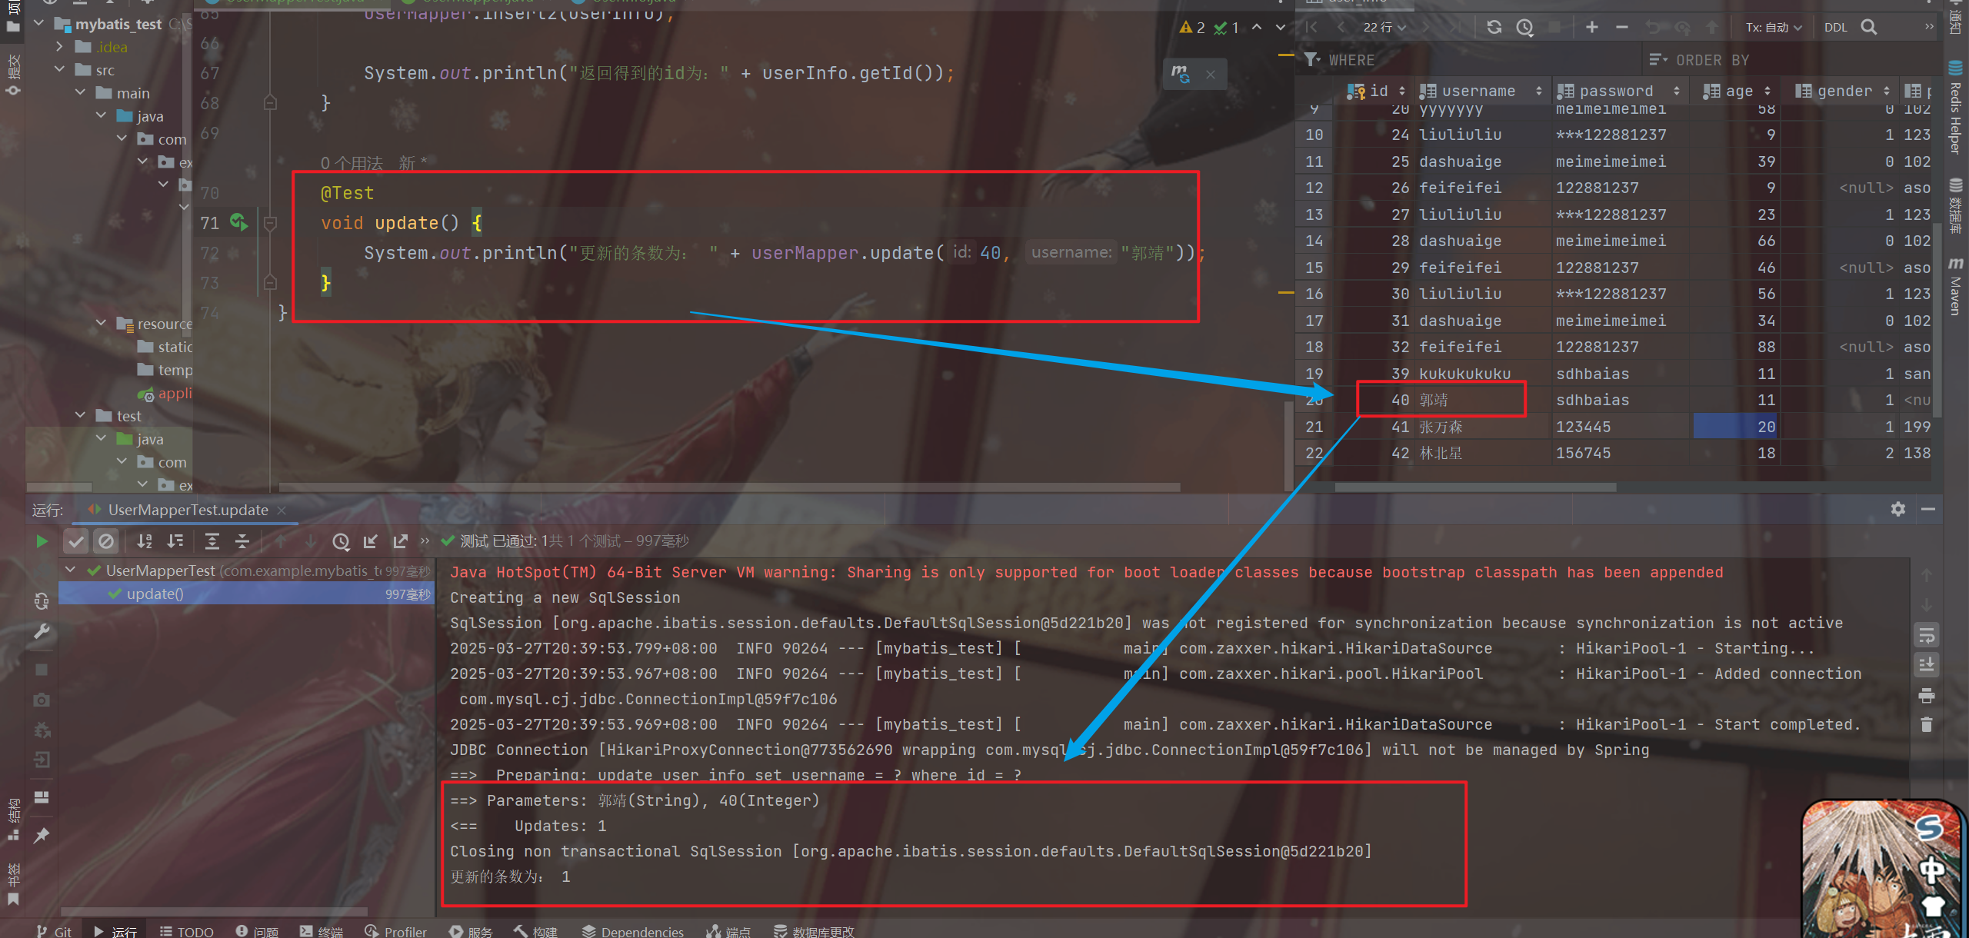The image size is (1969, 938).
Task: Add a new row with plus icon
Action: [1591, 28]
